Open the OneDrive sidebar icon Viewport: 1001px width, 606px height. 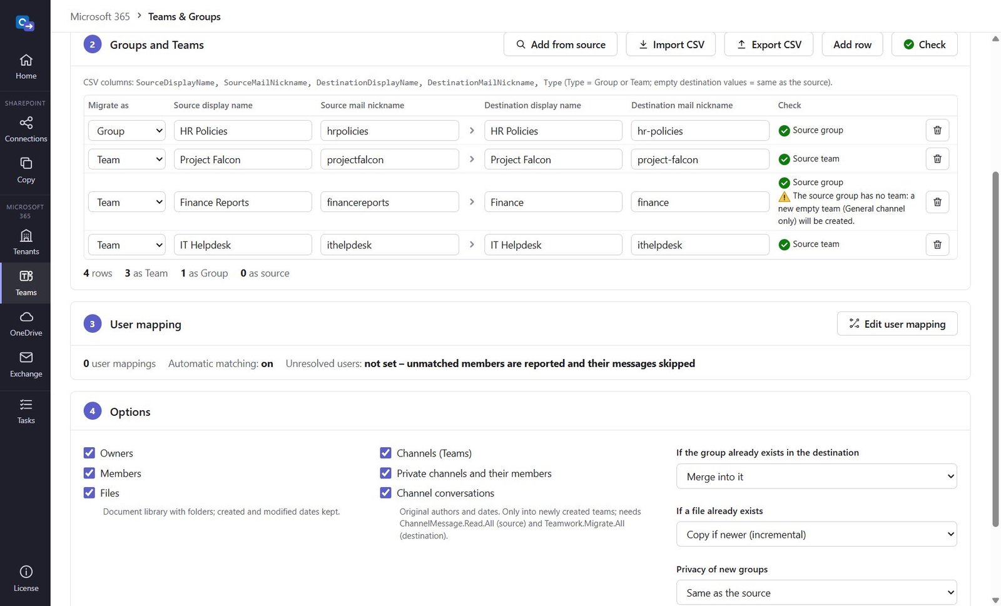tap(26, 323)
